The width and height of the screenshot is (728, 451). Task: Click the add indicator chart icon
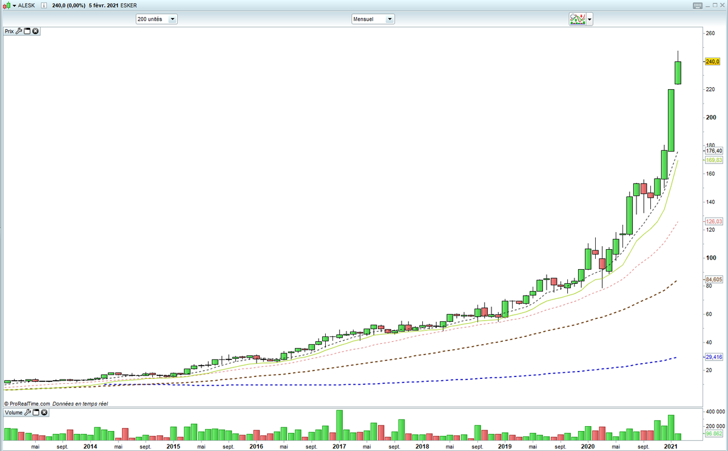click(577, 19)
